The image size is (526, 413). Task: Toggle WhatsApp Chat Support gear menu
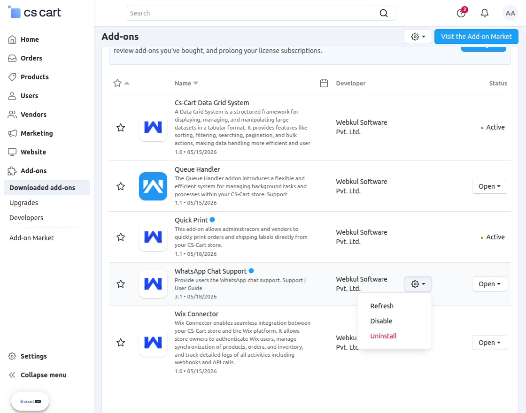(x=418, y=284)
